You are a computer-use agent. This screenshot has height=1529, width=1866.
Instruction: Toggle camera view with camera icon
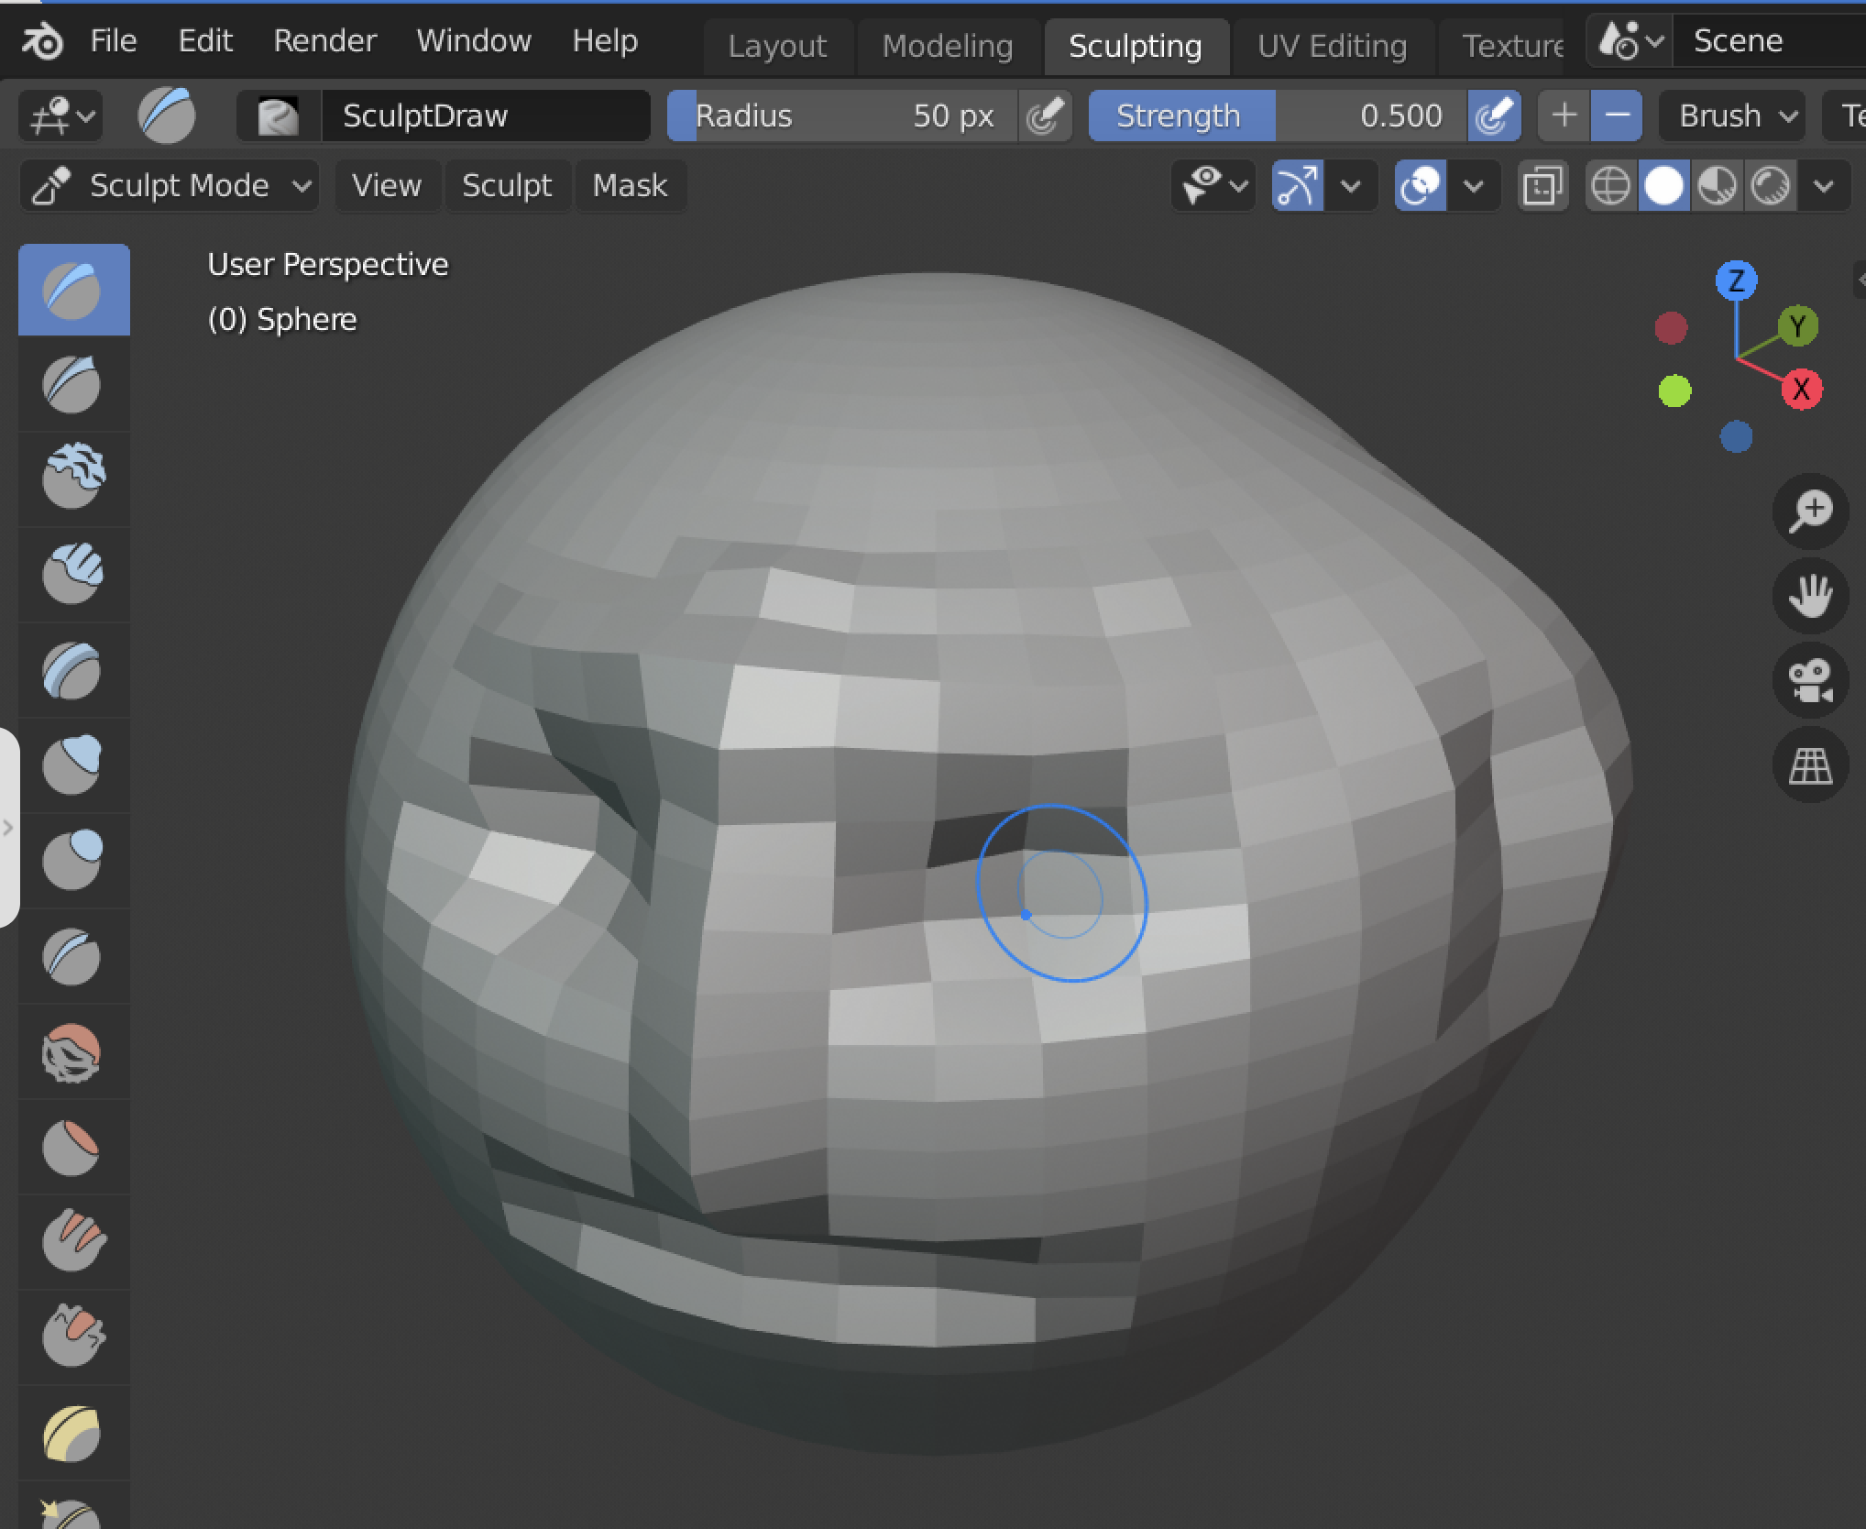[x=1810, y=681]
